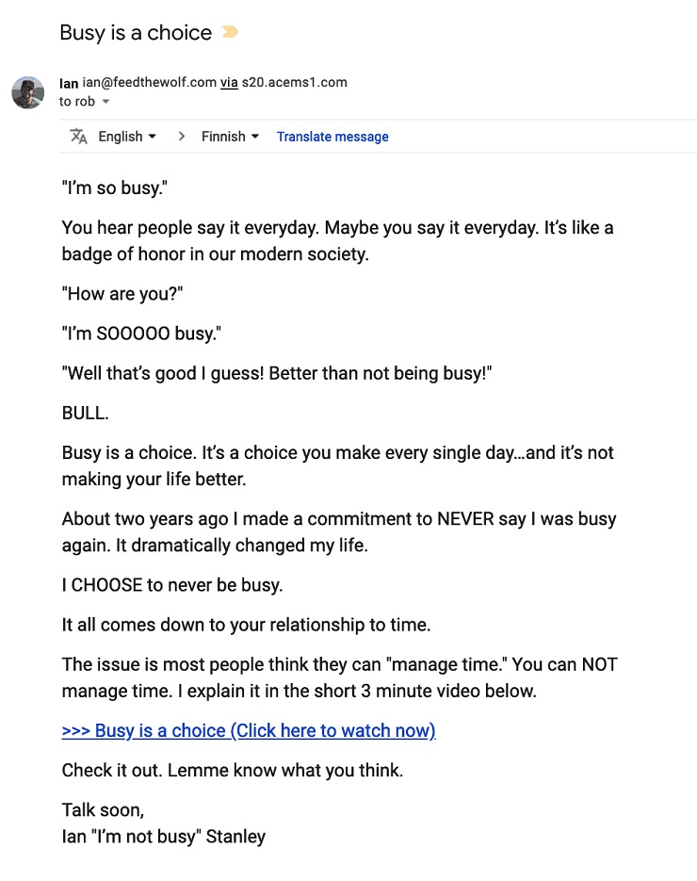Expand recipient details arrow next to rob
The height and width of the screenshot is (881, 697).
(105, 102)
